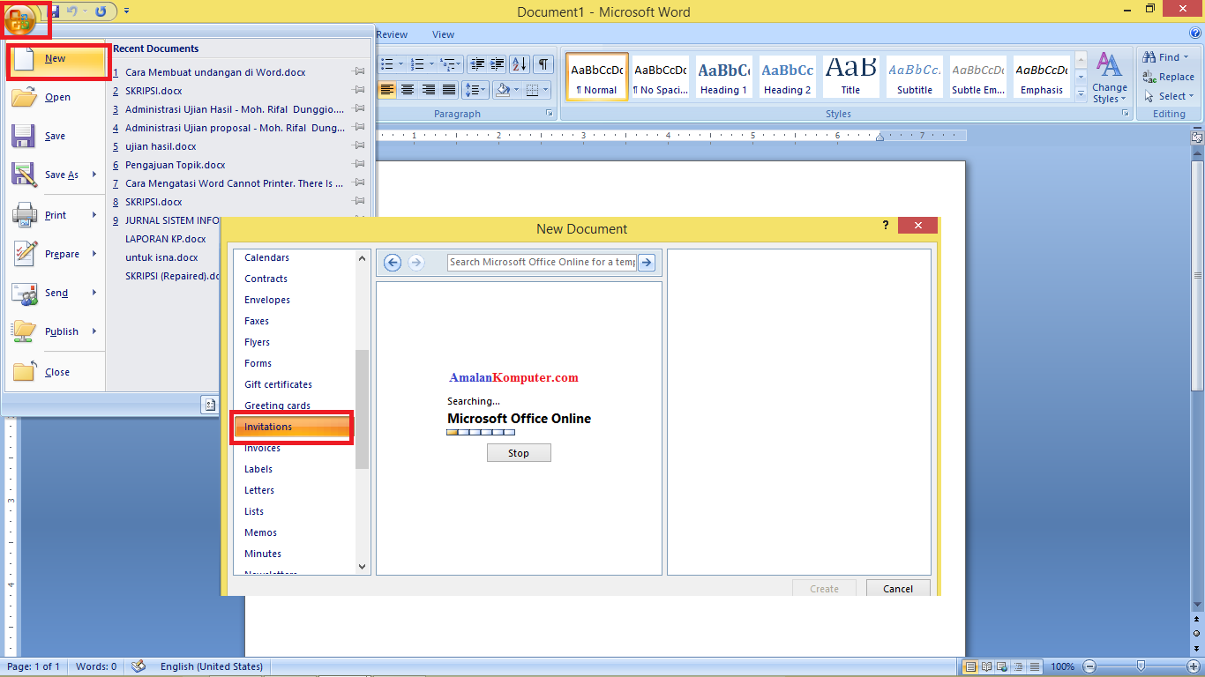Click the Shading paint bucket icon
The image size is (1205, 677).
point(503,90)
